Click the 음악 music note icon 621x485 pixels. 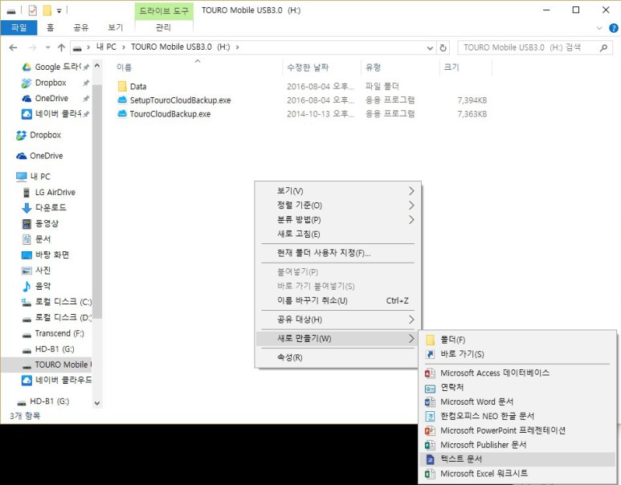[27, 286]
